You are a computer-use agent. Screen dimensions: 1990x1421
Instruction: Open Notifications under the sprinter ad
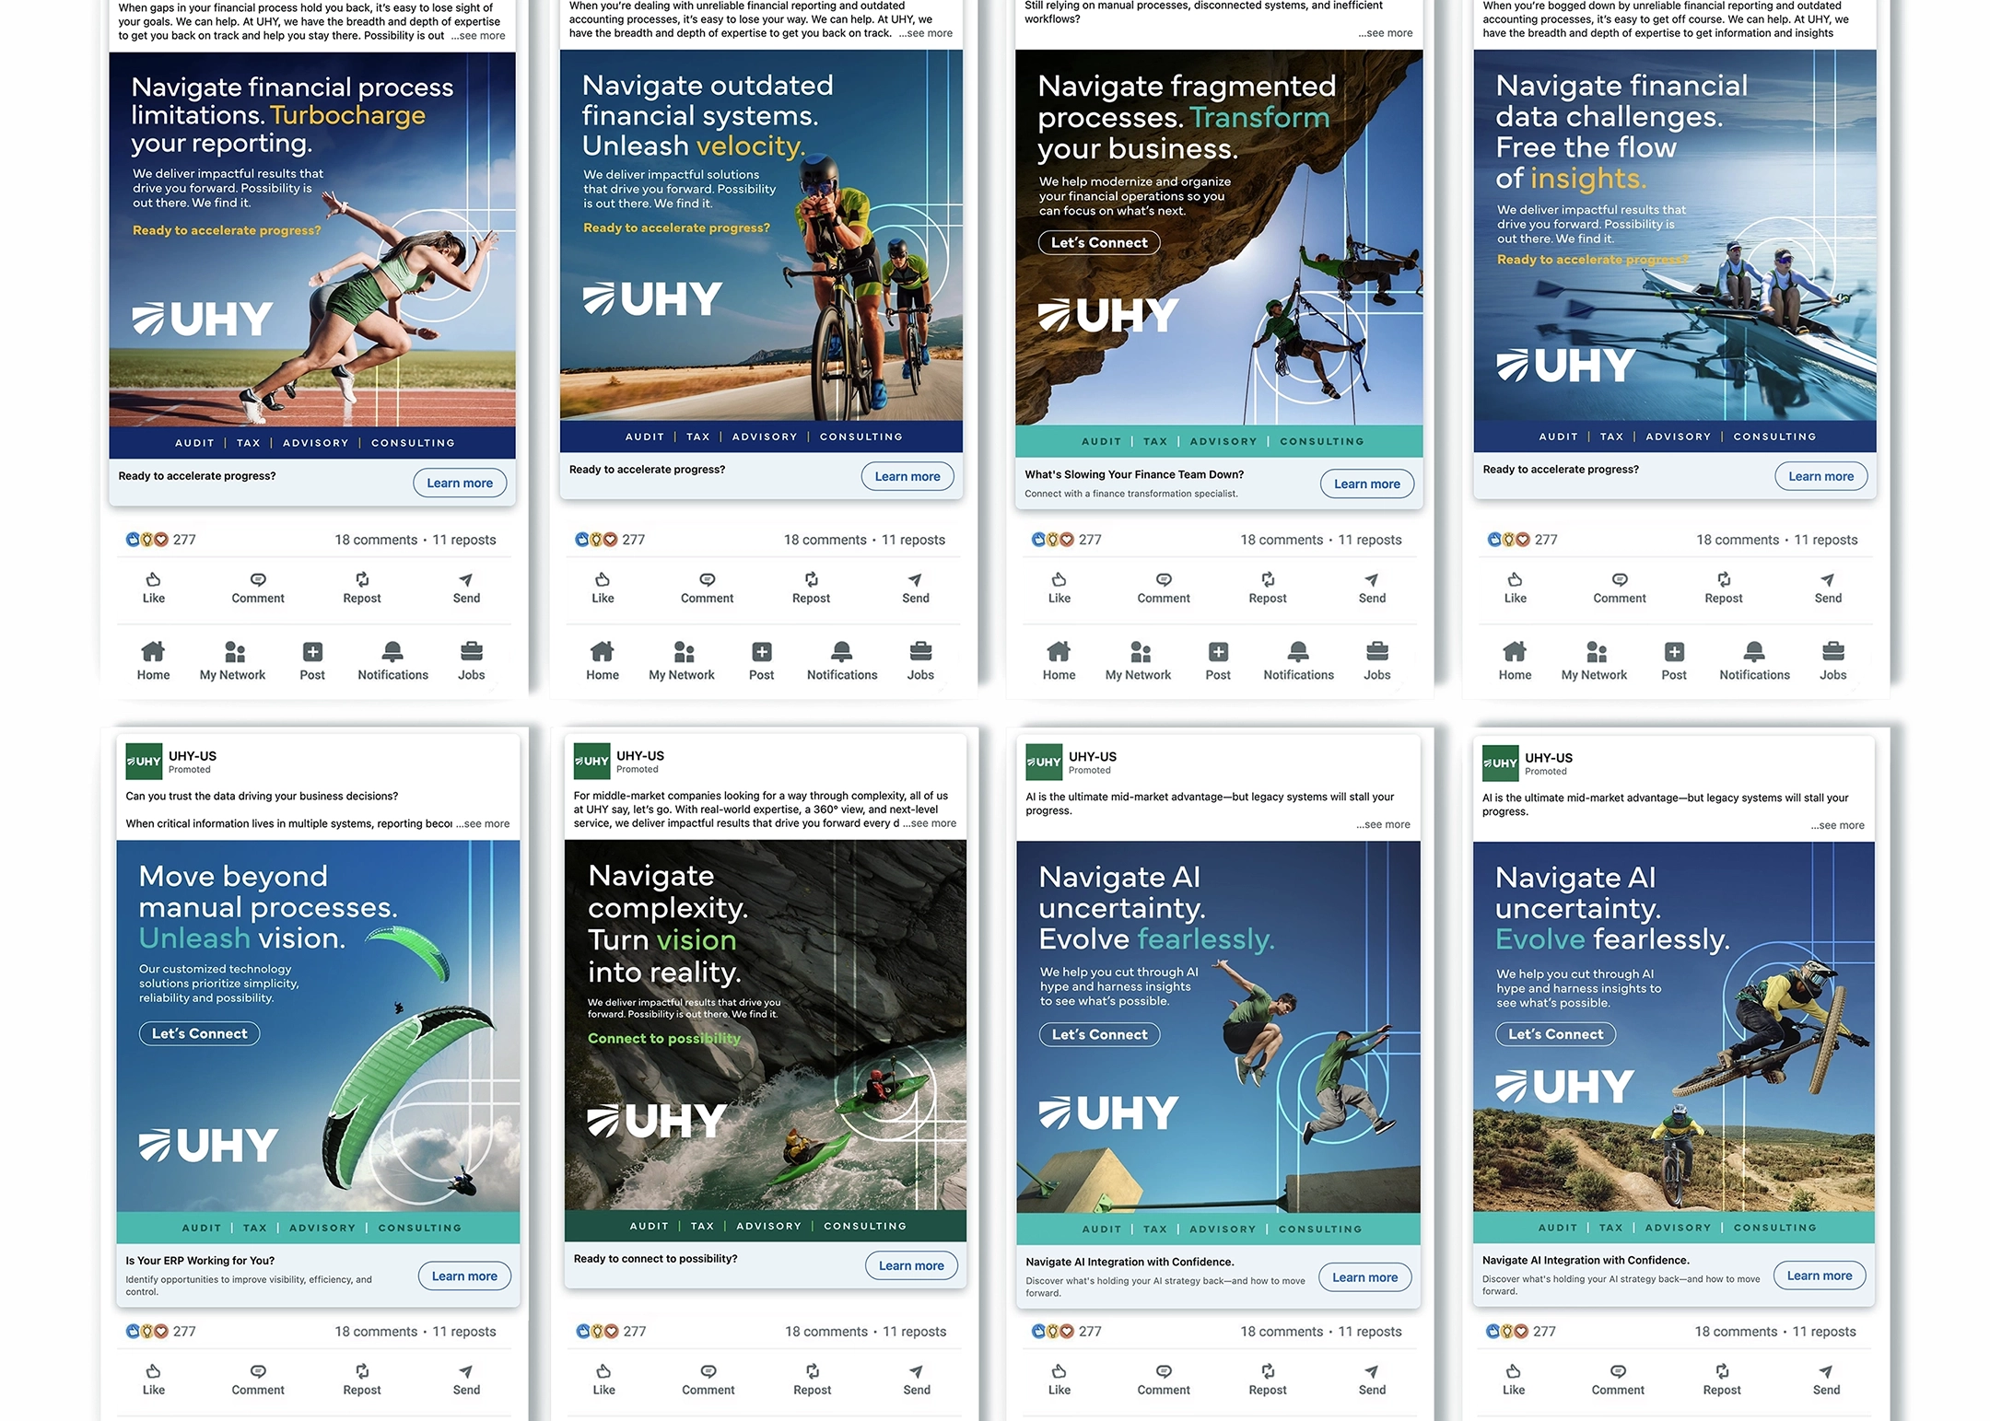tap(392, 661)
